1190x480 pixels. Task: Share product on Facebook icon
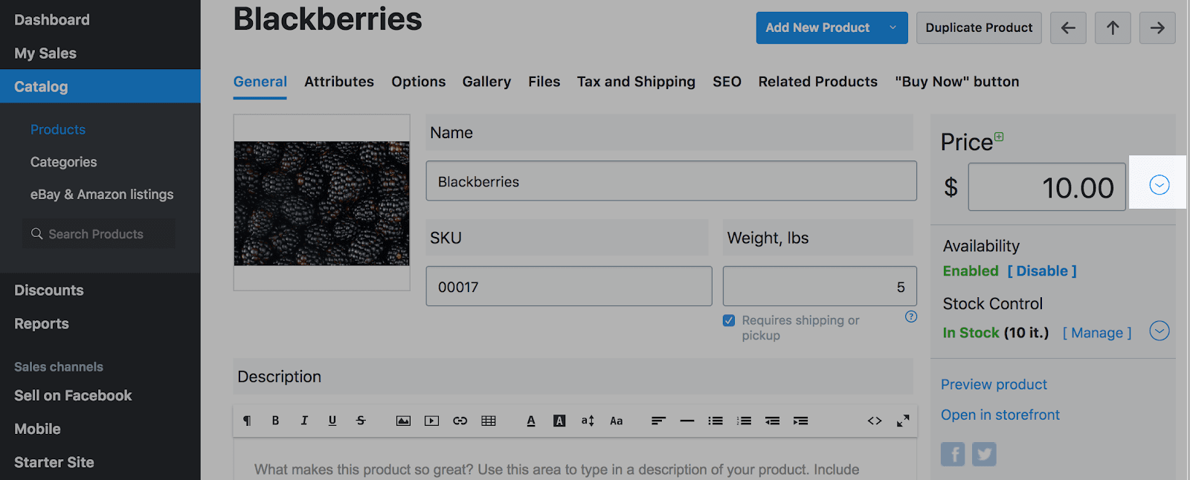953,454
